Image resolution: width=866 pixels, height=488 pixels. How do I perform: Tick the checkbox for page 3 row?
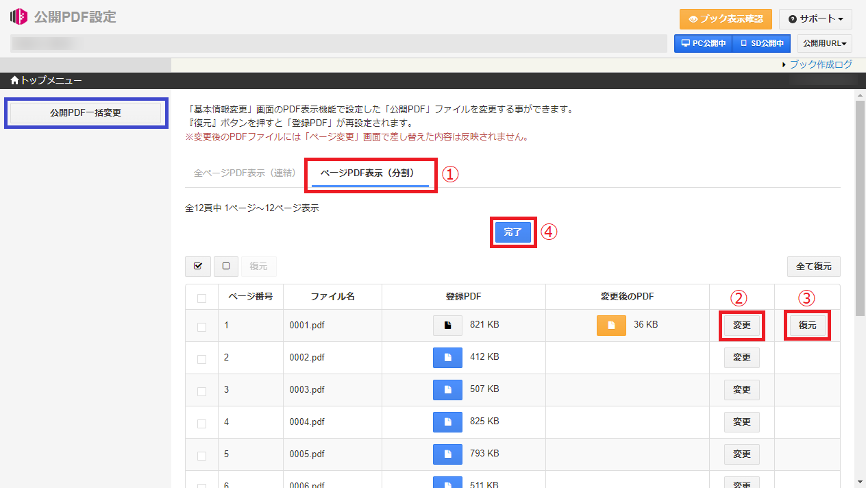pyautogui.click(x=201, y=391)
